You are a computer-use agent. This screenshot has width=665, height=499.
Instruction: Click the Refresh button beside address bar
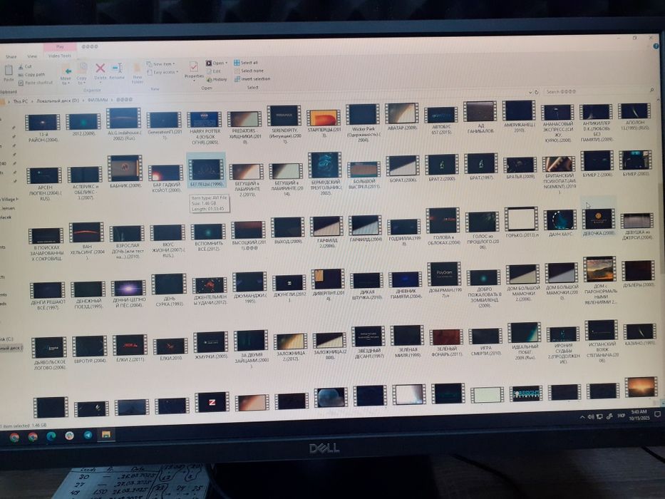[537, 92]
